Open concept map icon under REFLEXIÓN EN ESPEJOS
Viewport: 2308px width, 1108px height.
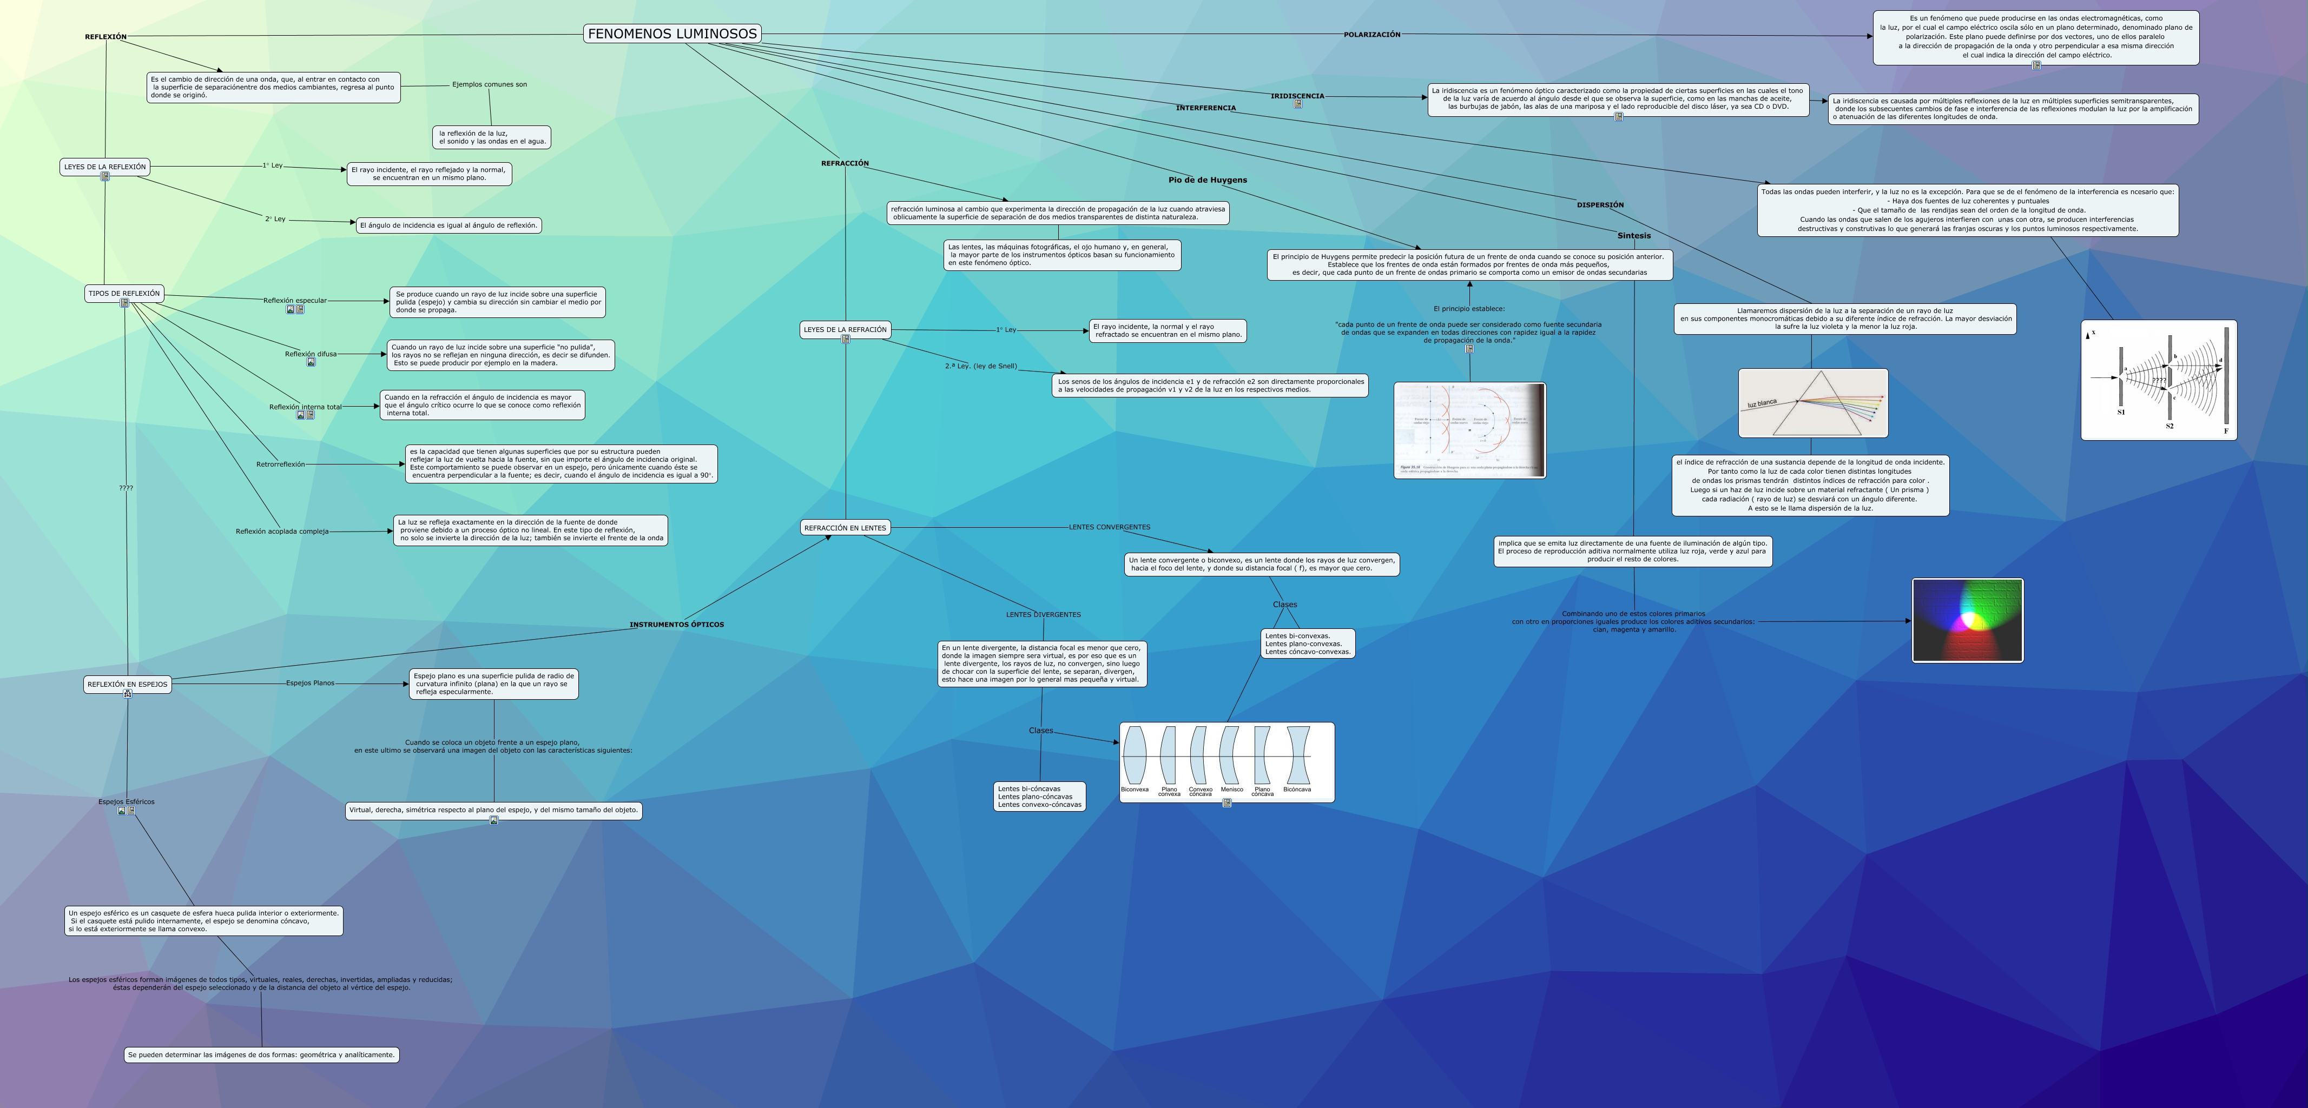(x=128, y=693)
